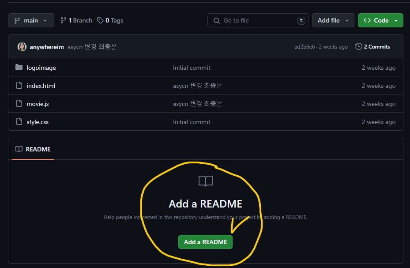The width and height of the screenshot is (410, 268).
Task: Open the 1 Branch link
Action: pos(76,20)
